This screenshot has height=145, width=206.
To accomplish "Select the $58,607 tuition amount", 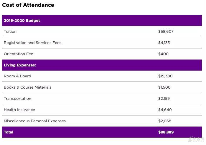I will pyautogui.click(x=166, y=32).
